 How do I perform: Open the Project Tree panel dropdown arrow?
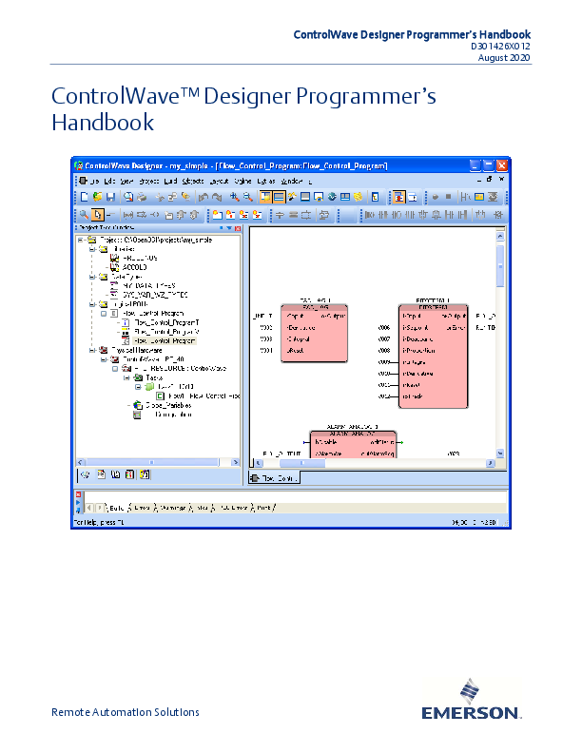pos(229,228)
